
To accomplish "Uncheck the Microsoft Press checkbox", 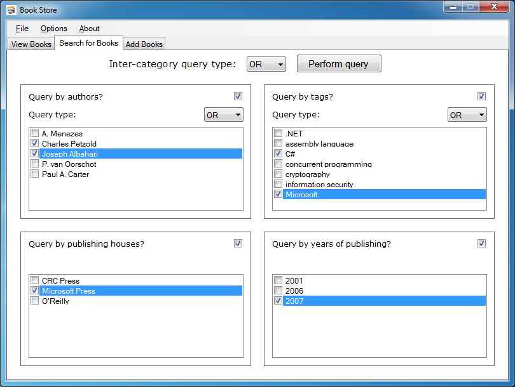I will [34, 291].
